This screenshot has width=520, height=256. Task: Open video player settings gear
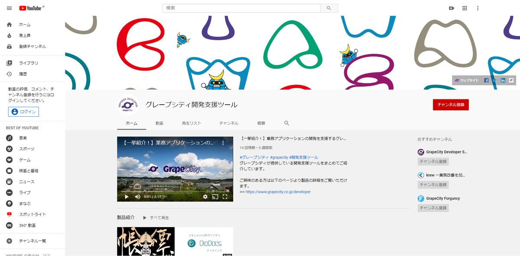pyautogui.click(x=205, y=196)
